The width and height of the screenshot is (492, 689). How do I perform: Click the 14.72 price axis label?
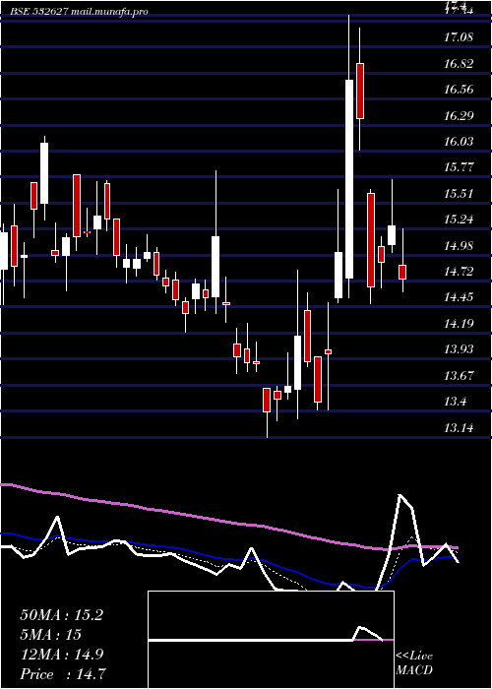[459, 272]
